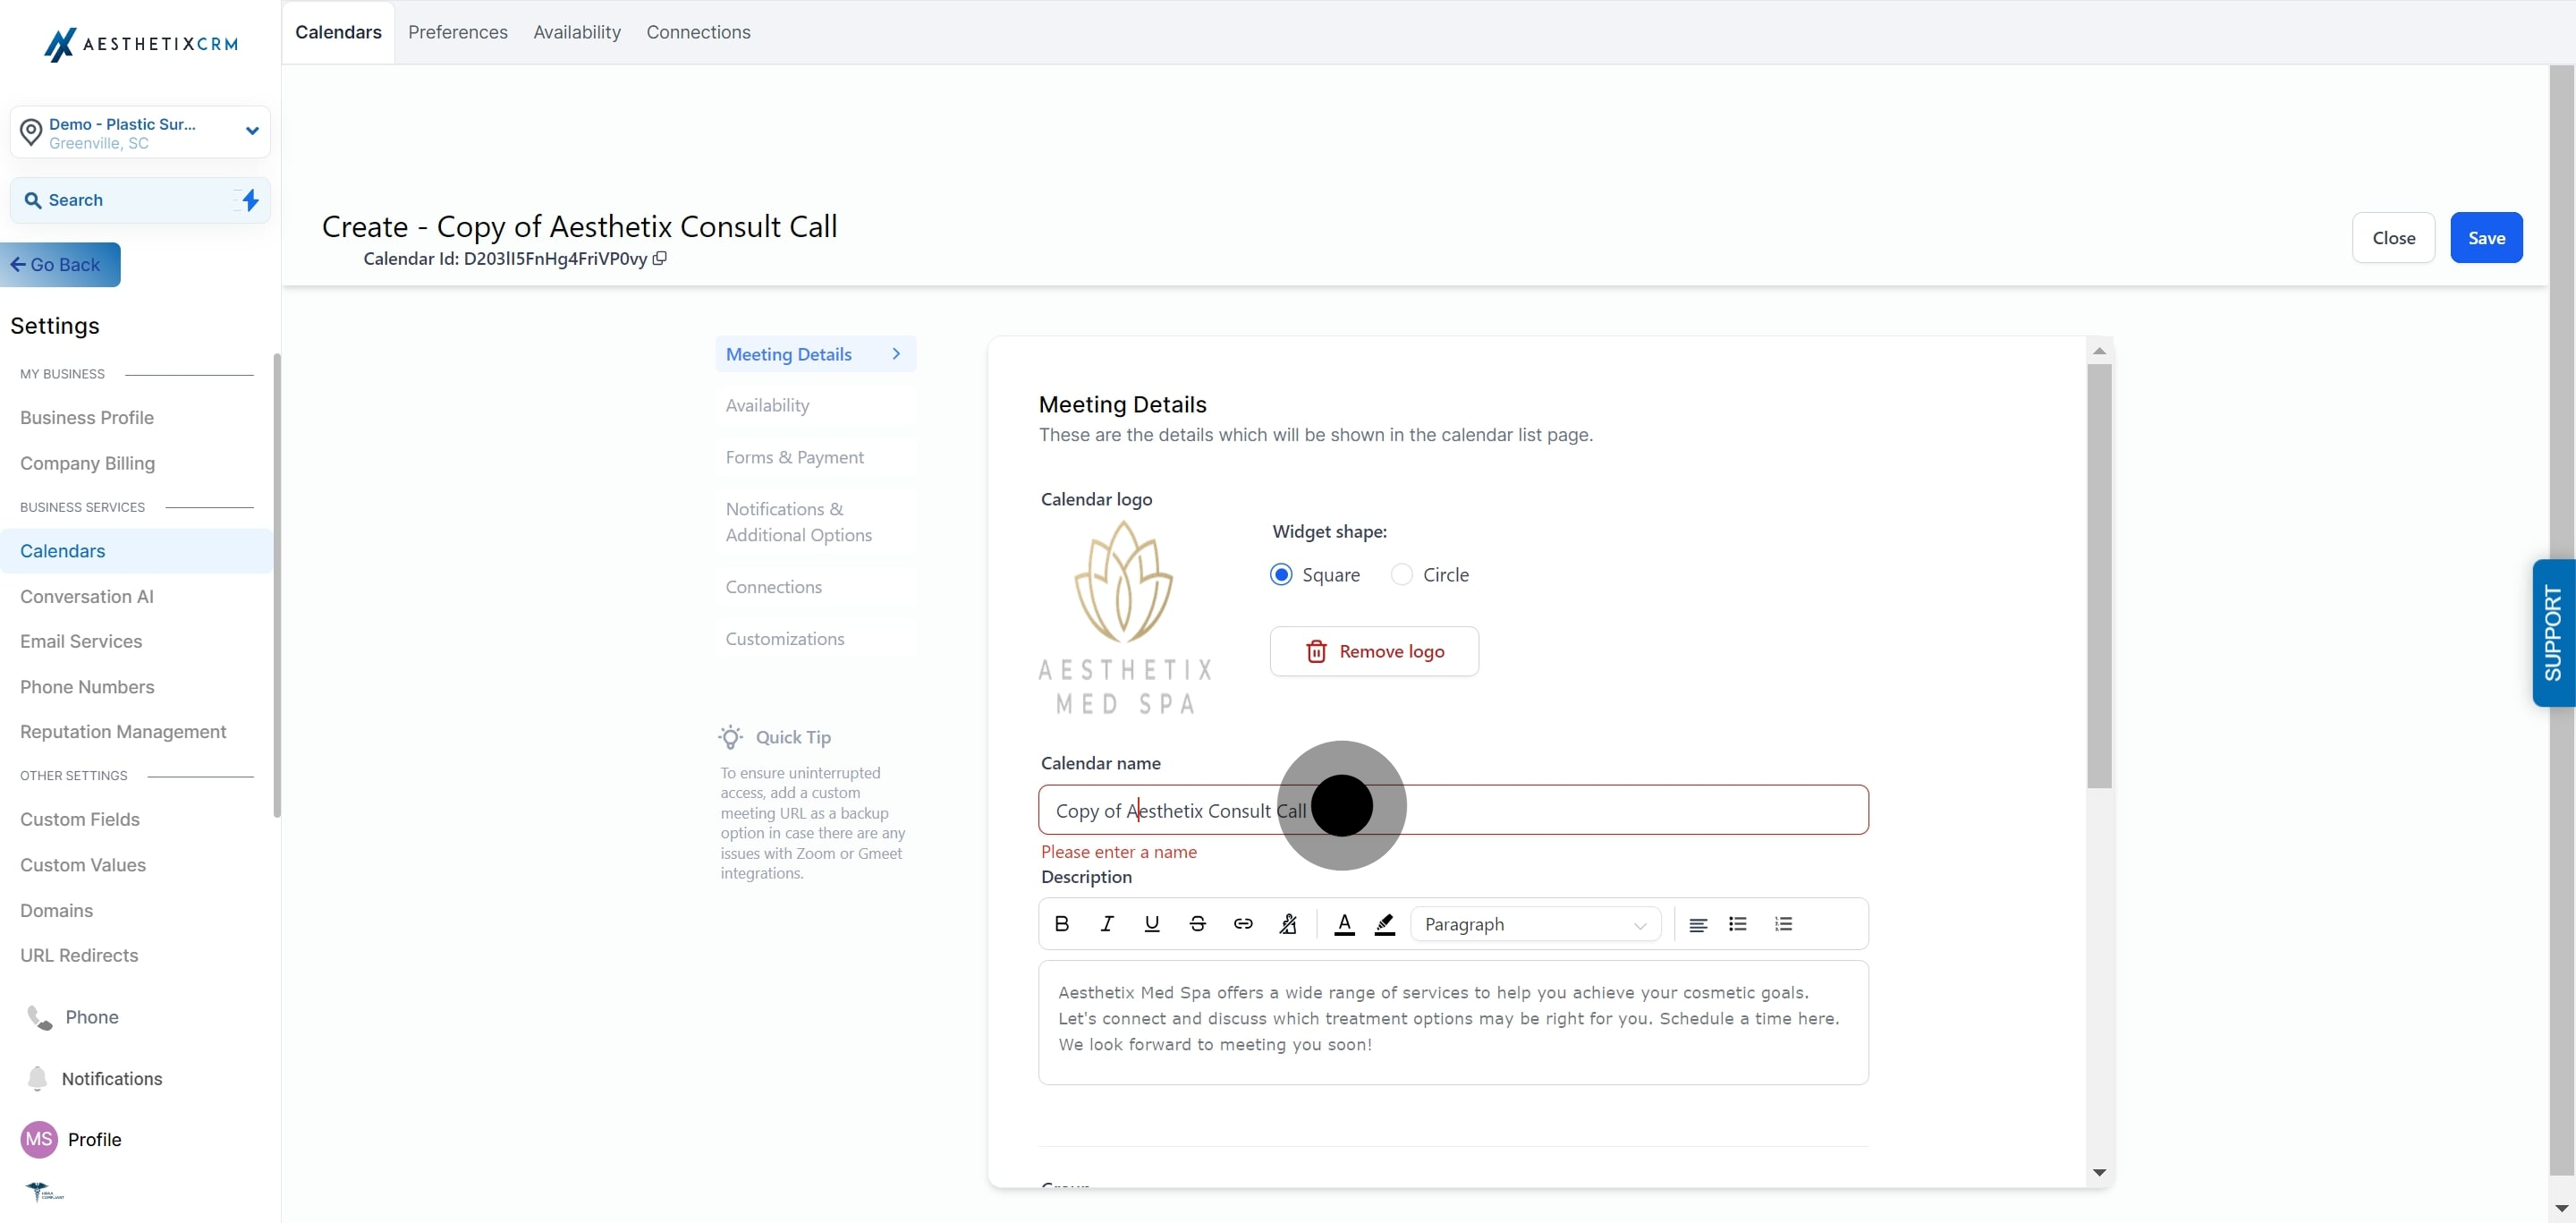Click the Save button
The image size is (2576, 1223).
(x=2486, y=238)
